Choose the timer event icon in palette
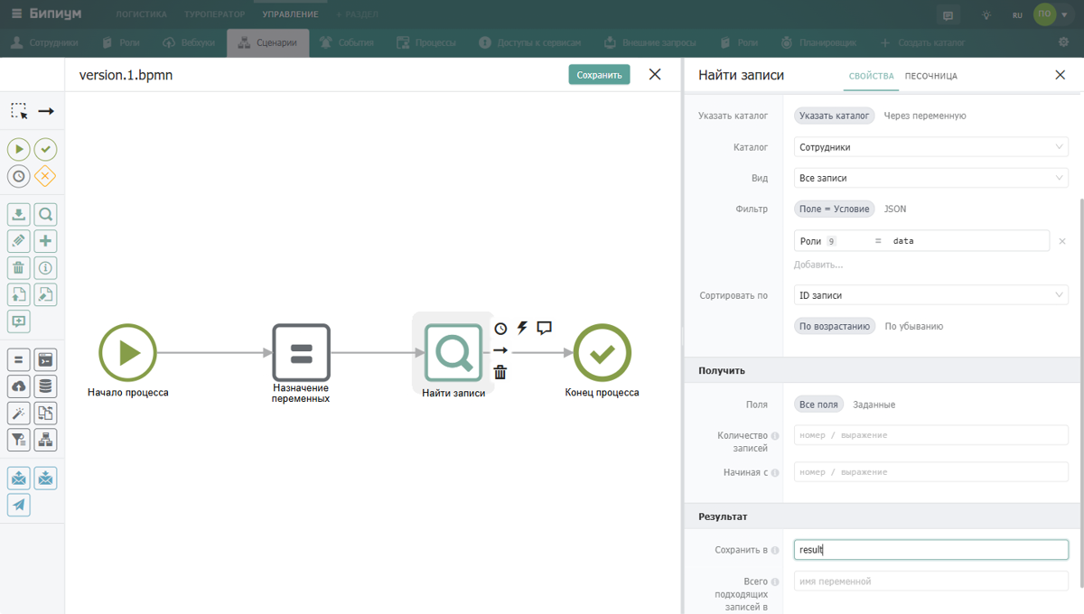 click(x=19, y=176)
